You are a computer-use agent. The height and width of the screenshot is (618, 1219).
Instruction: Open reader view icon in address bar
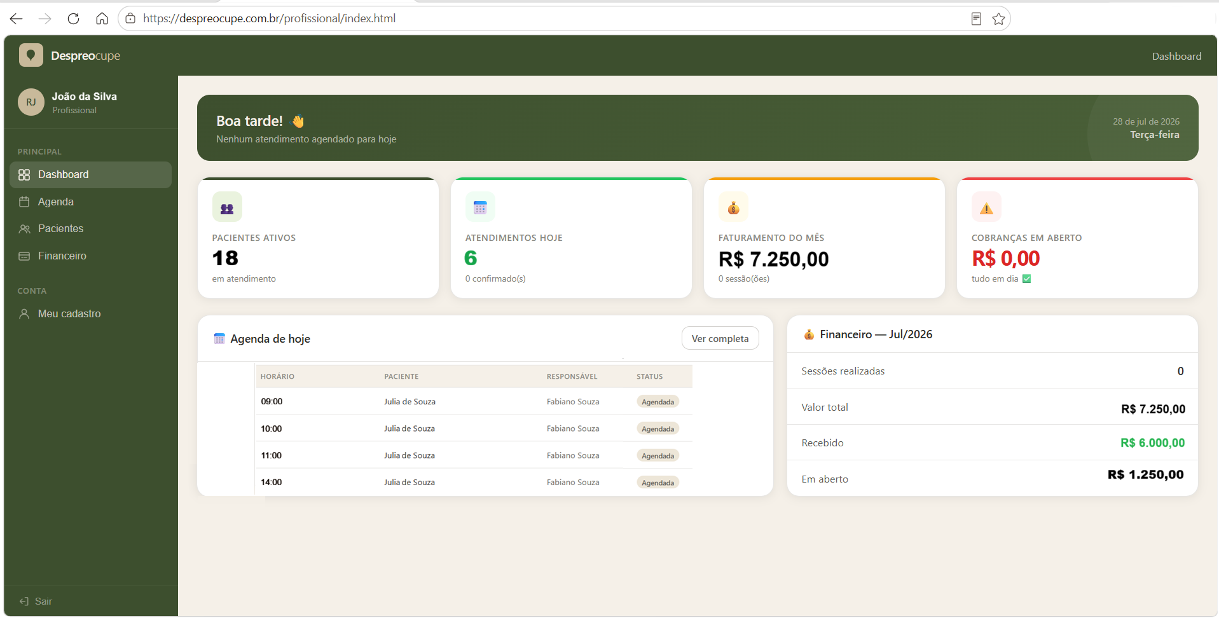(976, 18)
